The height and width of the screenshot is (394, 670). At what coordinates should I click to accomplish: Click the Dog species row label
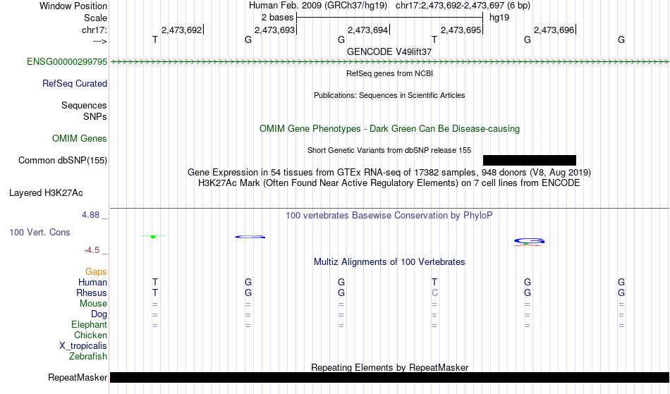(x=99, y=314)
